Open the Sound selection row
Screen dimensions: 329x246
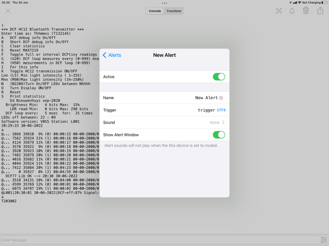click(x=164, y=122)
